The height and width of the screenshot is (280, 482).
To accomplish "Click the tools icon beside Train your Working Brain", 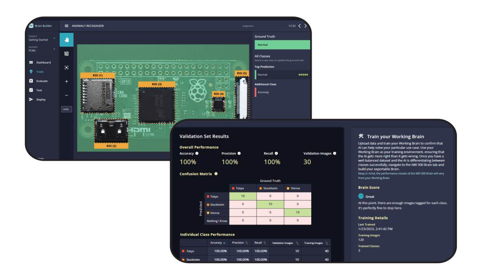I will (x=361, y=136).
